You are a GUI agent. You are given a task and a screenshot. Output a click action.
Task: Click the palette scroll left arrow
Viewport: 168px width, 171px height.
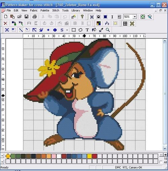(x=161, y=155)
